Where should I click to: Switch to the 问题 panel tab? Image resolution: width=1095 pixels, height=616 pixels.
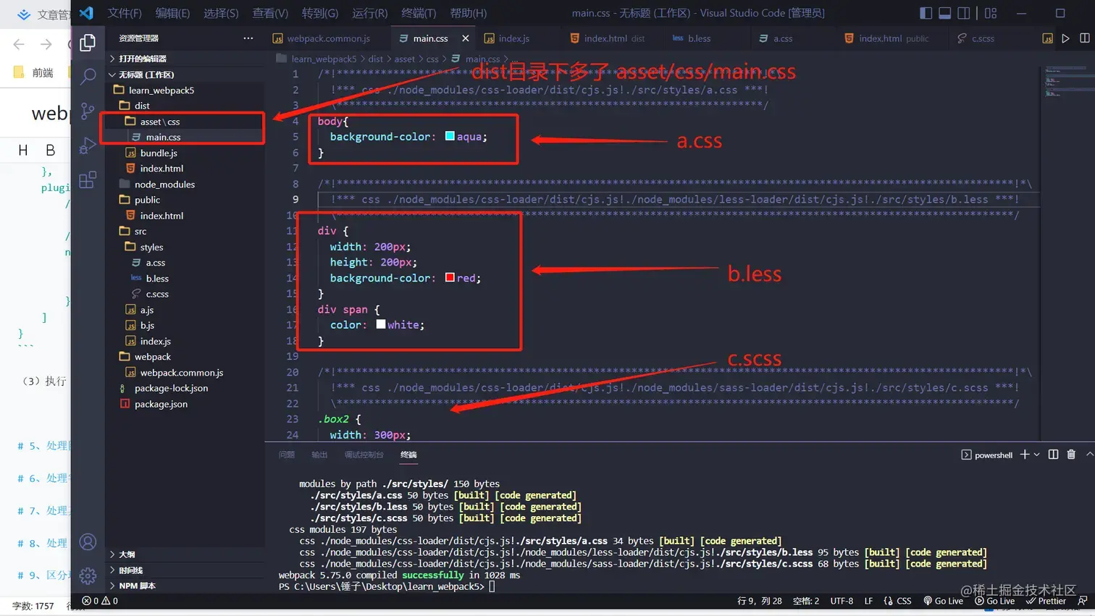coord(287,455)
